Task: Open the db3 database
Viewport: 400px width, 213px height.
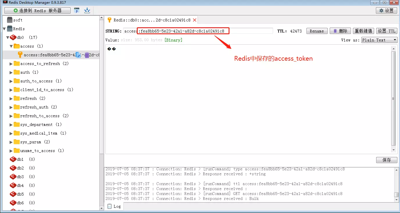Action: click(20, 177)
